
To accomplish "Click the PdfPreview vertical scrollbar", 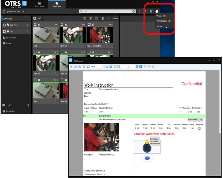I will click(220, 102).
